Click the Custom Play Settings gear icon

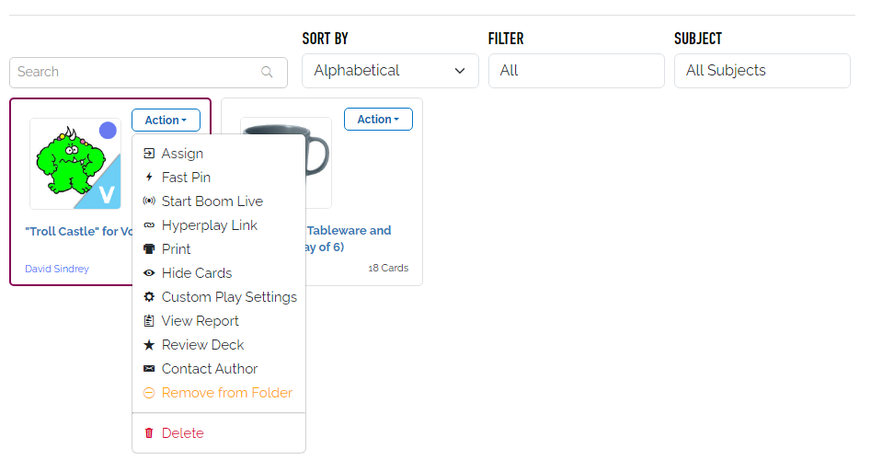(149, 297)
